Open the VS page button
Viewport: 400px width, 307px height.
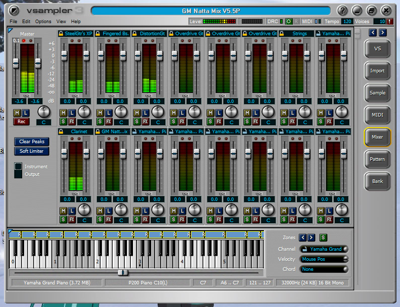pyautogui.click(x=377, y=49)
